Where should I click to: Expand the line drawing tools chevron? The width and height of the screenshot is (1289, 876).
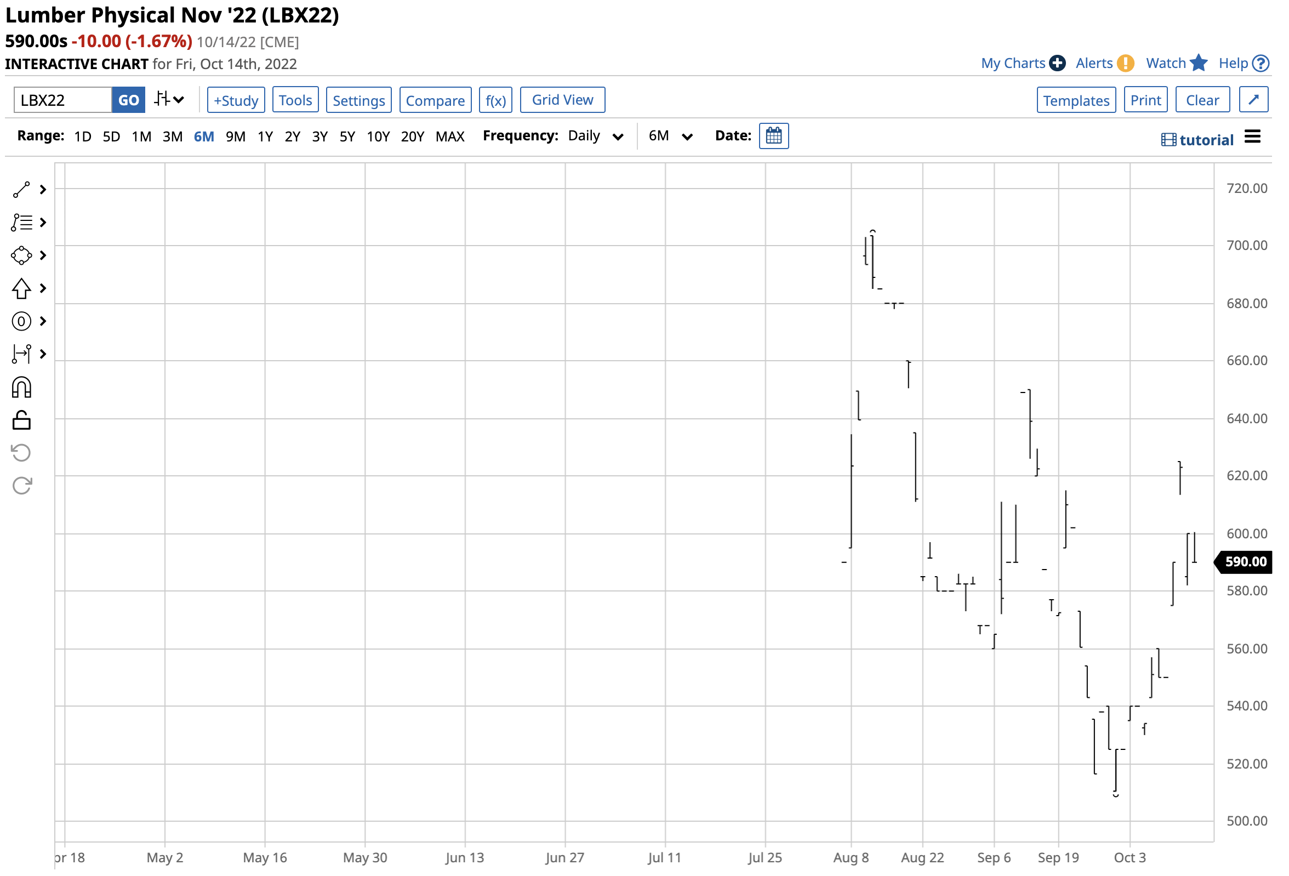(x=43, y=190)
